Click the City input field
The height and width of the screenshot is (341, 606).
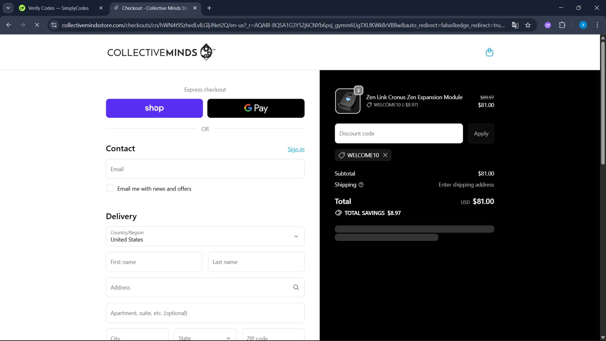(137, 335)
